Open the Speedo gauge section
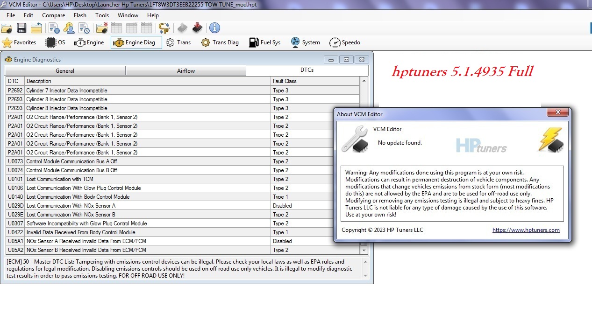 [345, 42]
